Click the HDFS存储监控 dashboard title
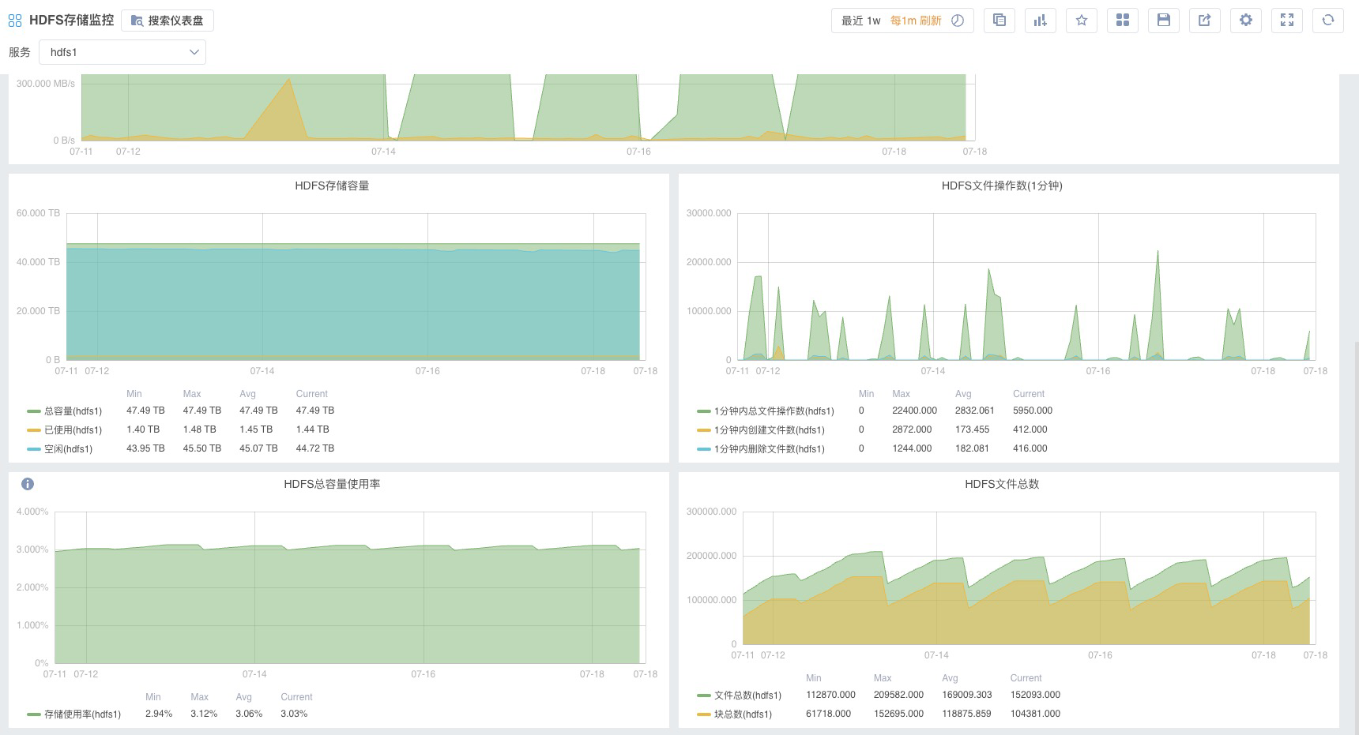Viewport: 1359px width, 735px height. coord(71,21)
